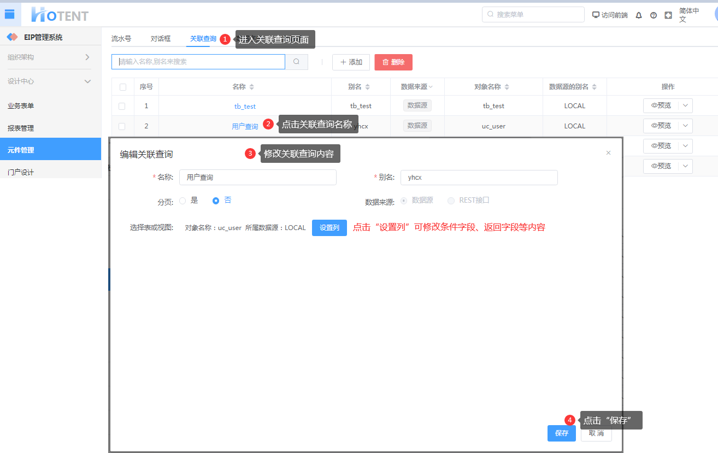Viewport: 718px width, 453px height.
Task: Switch to the 流水号 tab
Action: 121,39
